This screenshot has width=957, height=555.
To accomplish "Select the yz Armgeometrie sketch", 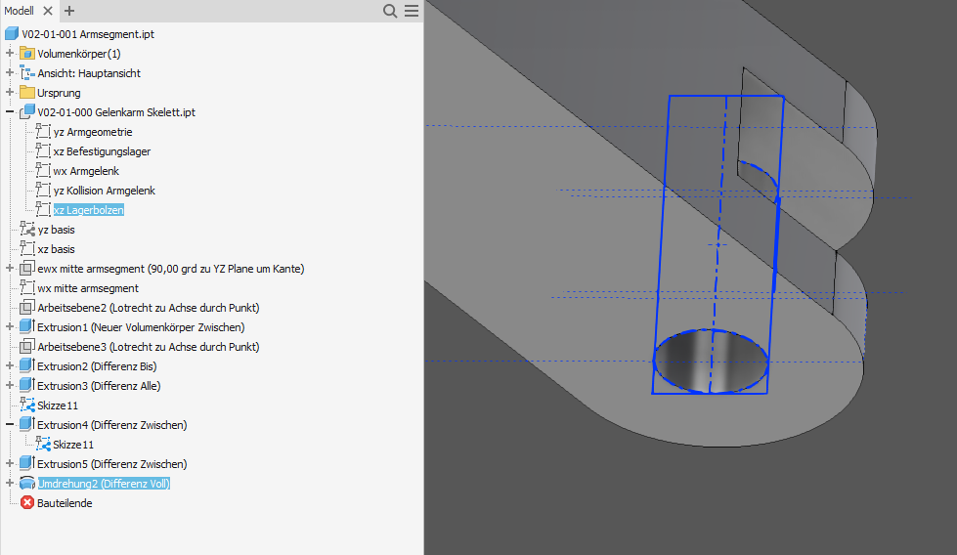I will point(93,132).
